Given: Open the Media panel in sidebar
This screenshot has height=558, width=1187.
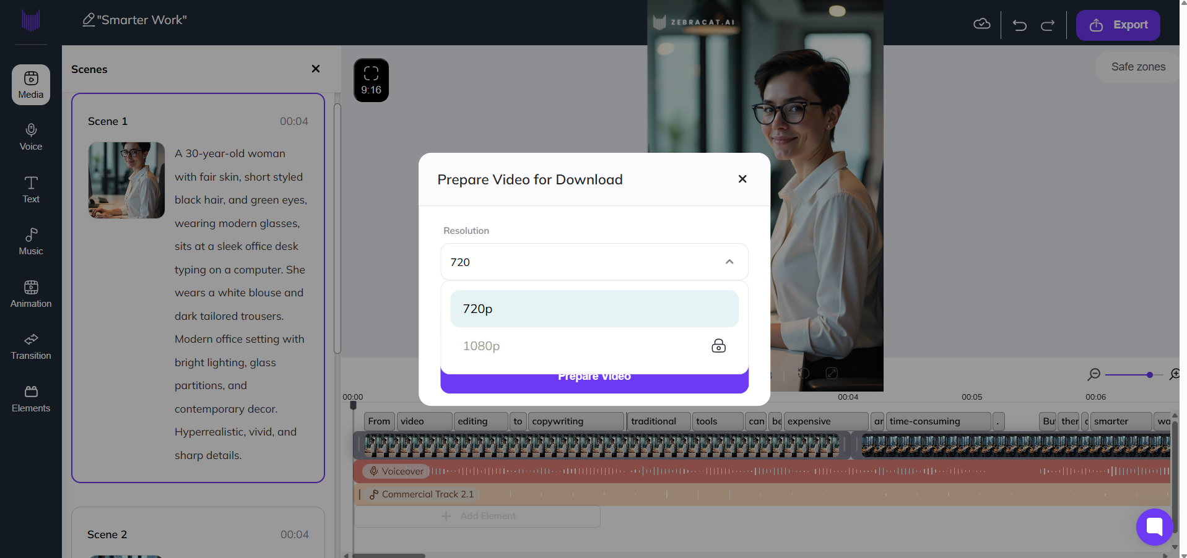Looking at the screenshot, I should click(31, 85).
